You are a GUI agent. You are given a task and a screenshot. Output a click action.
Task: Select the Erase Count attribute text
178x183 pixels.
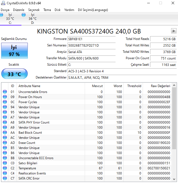[27, 143]
